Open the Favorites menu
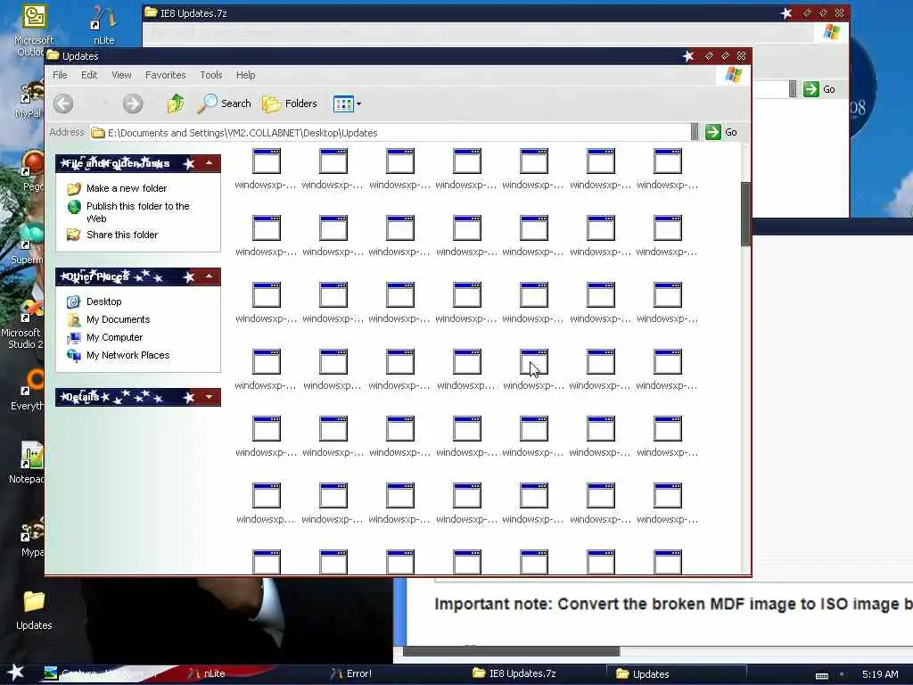 (165, 75)
